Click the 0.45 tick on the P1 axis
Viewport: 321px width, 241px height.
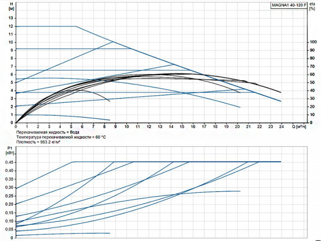tap(9, 162)
